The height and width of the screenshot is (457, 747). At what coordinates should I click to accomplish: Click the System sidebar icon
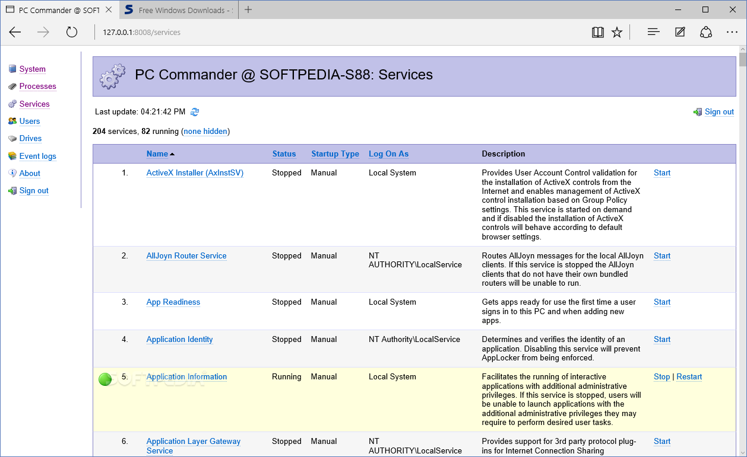click(x=12, y=69)
